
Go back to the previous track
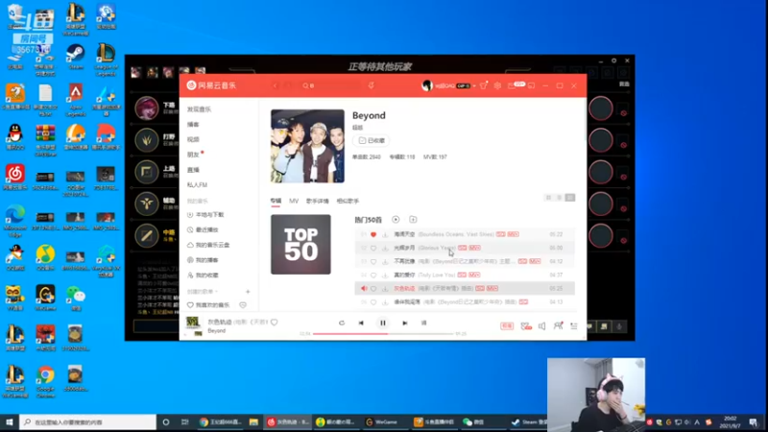click(x=361, y=324)
